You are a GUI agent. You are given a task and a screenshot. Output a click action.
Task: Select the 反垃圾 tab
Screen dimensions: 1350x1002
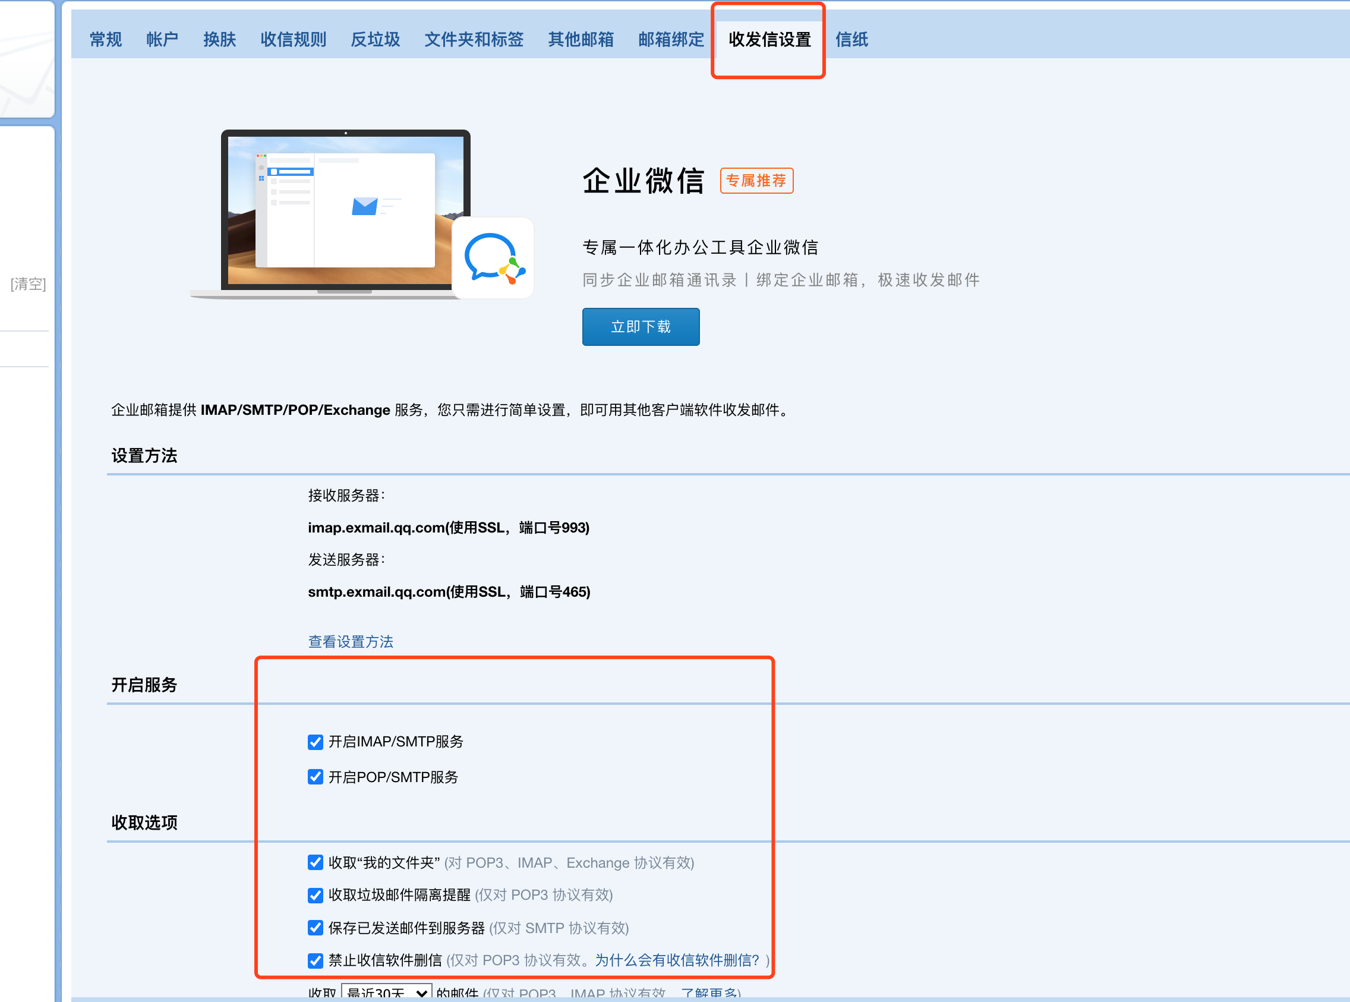[375, 40]
